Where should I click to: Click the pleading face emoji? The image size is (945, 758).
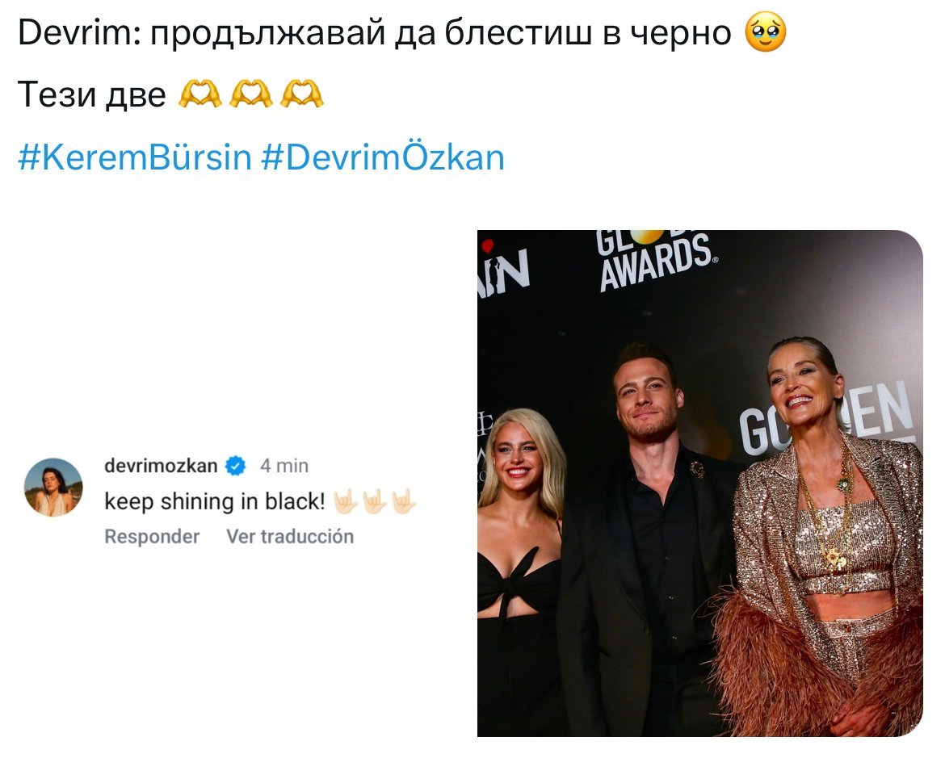pyautogui.click(x=766, y=31)
